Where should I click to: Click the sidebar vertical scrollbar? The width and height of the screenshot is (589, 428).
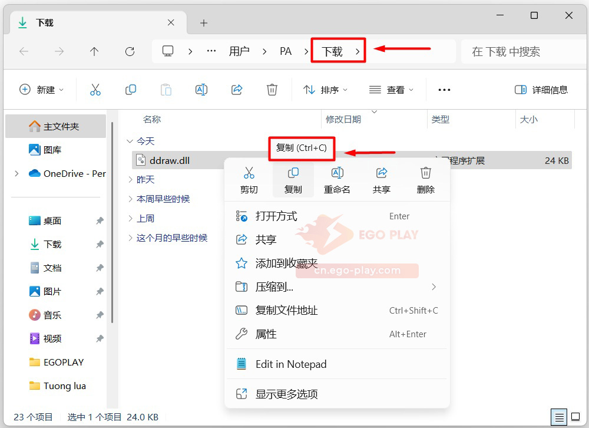[112, 223]
